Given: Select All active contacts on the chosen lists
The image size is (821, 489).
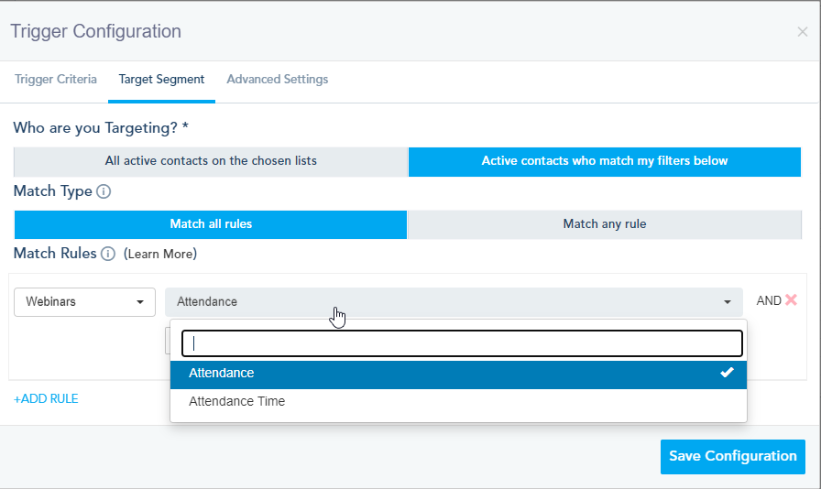Looking at the screenshot, I should 211,161.
